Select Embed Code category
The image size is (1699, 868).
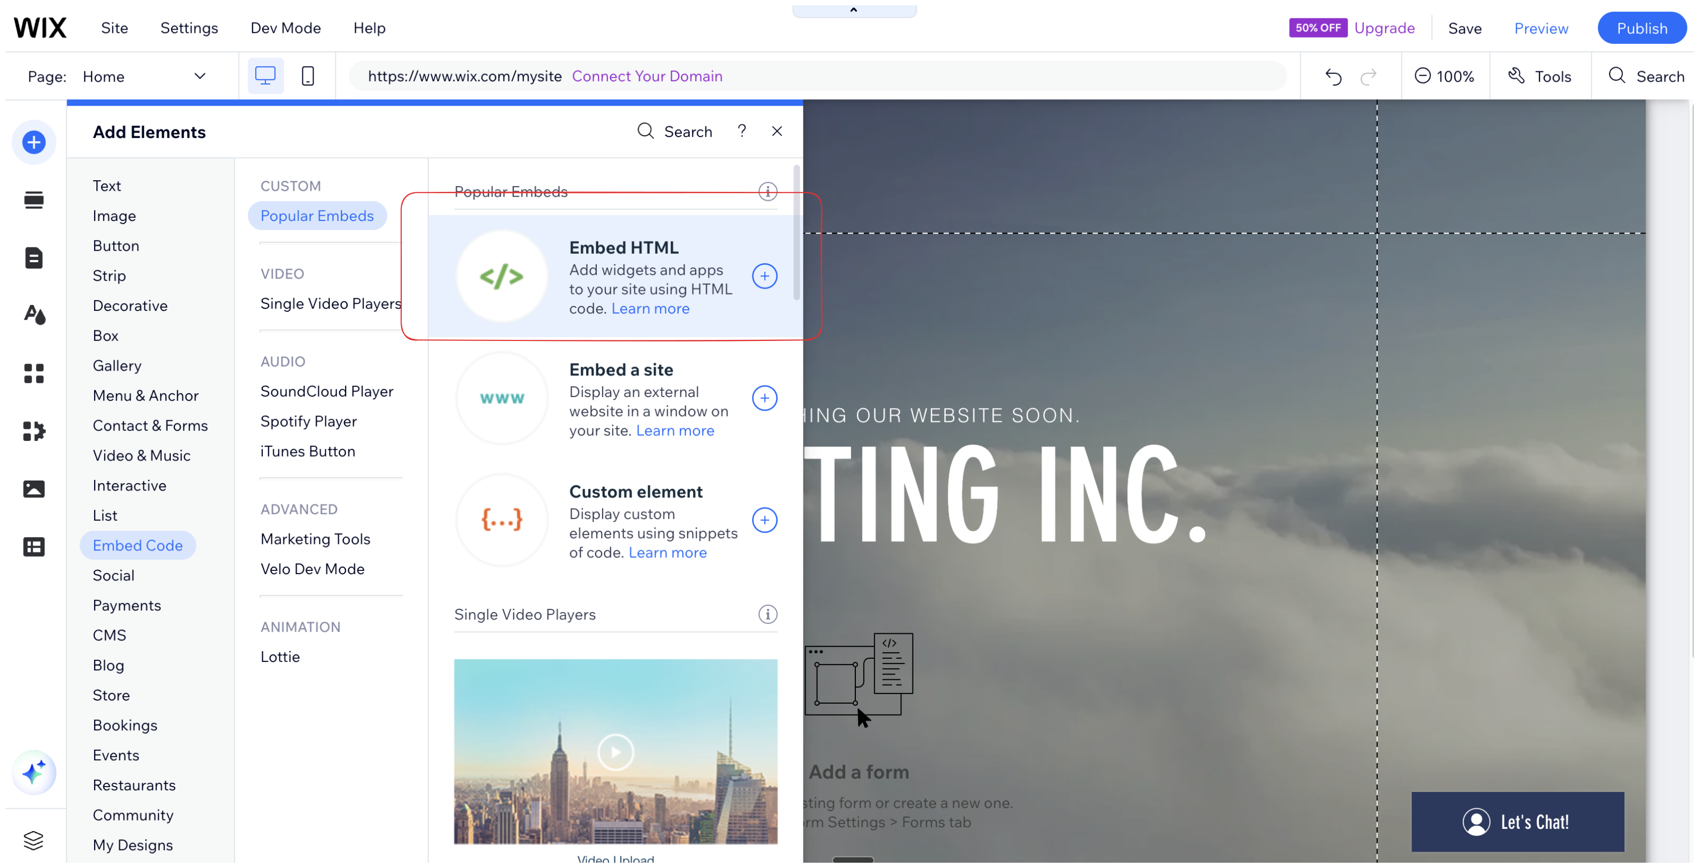[137, 546]
